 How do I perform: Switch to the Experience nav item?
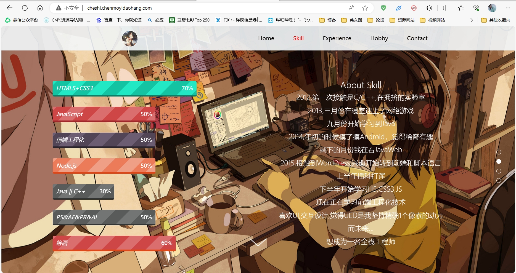point(337,38)
